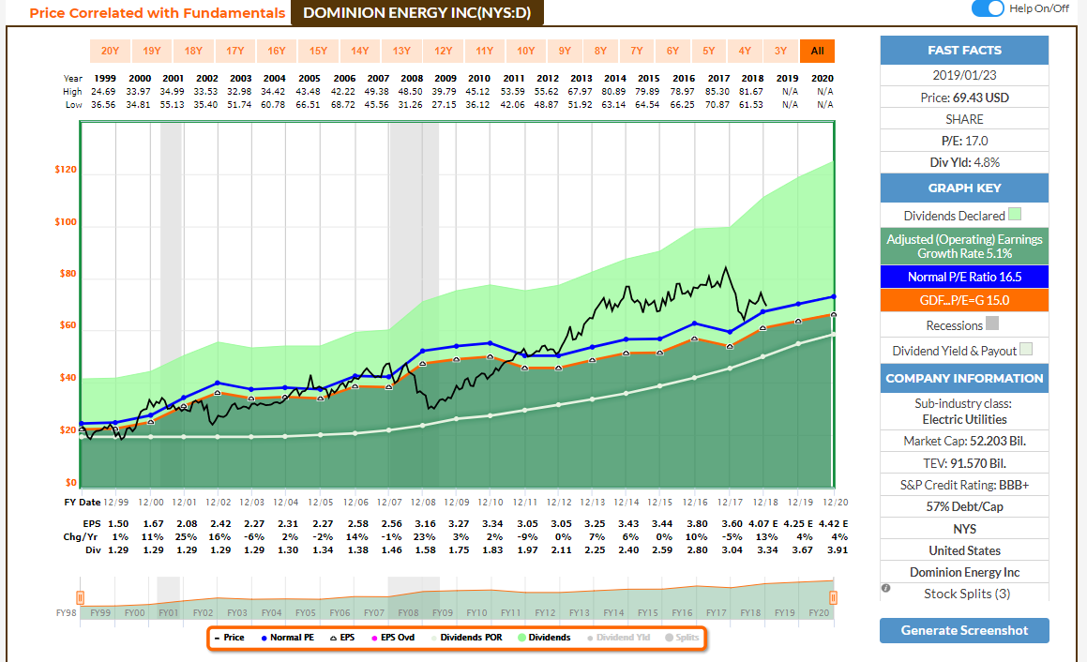Enable Dividend Yld series in legend
This screenshot has width=1087, height=662.
tap(618, 638)
